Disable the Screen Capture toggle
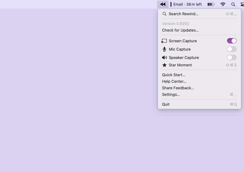The height and width of the screenshot is (172, 244). (232, 41)
